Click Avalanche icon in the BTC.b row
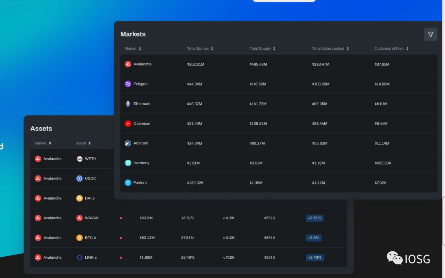445x278 pixels. (x=38, y=238)
